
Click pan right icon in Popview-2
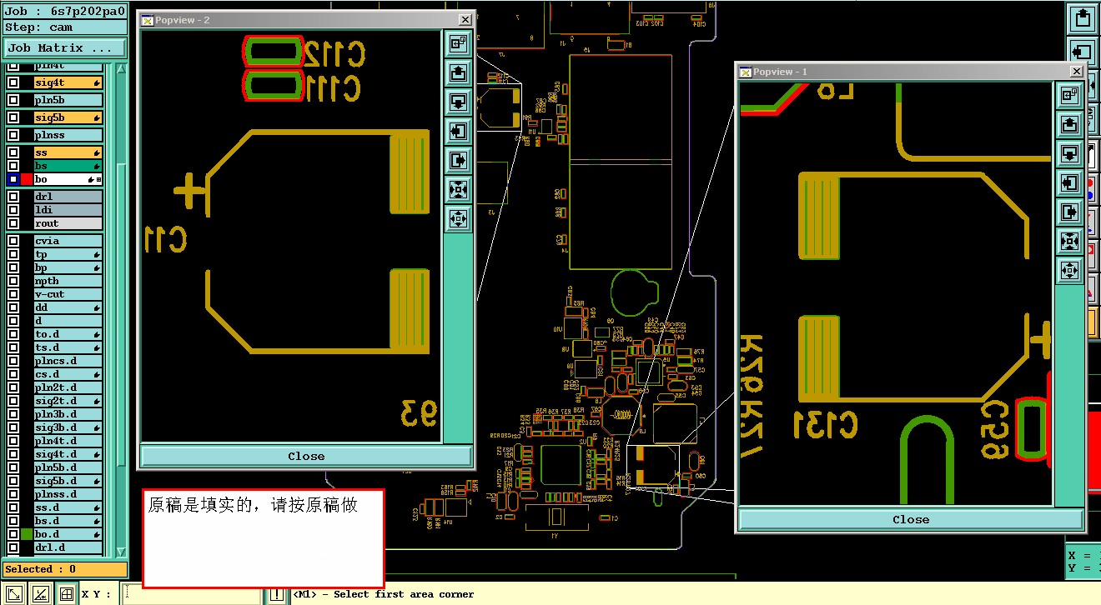tap(458, 160)
